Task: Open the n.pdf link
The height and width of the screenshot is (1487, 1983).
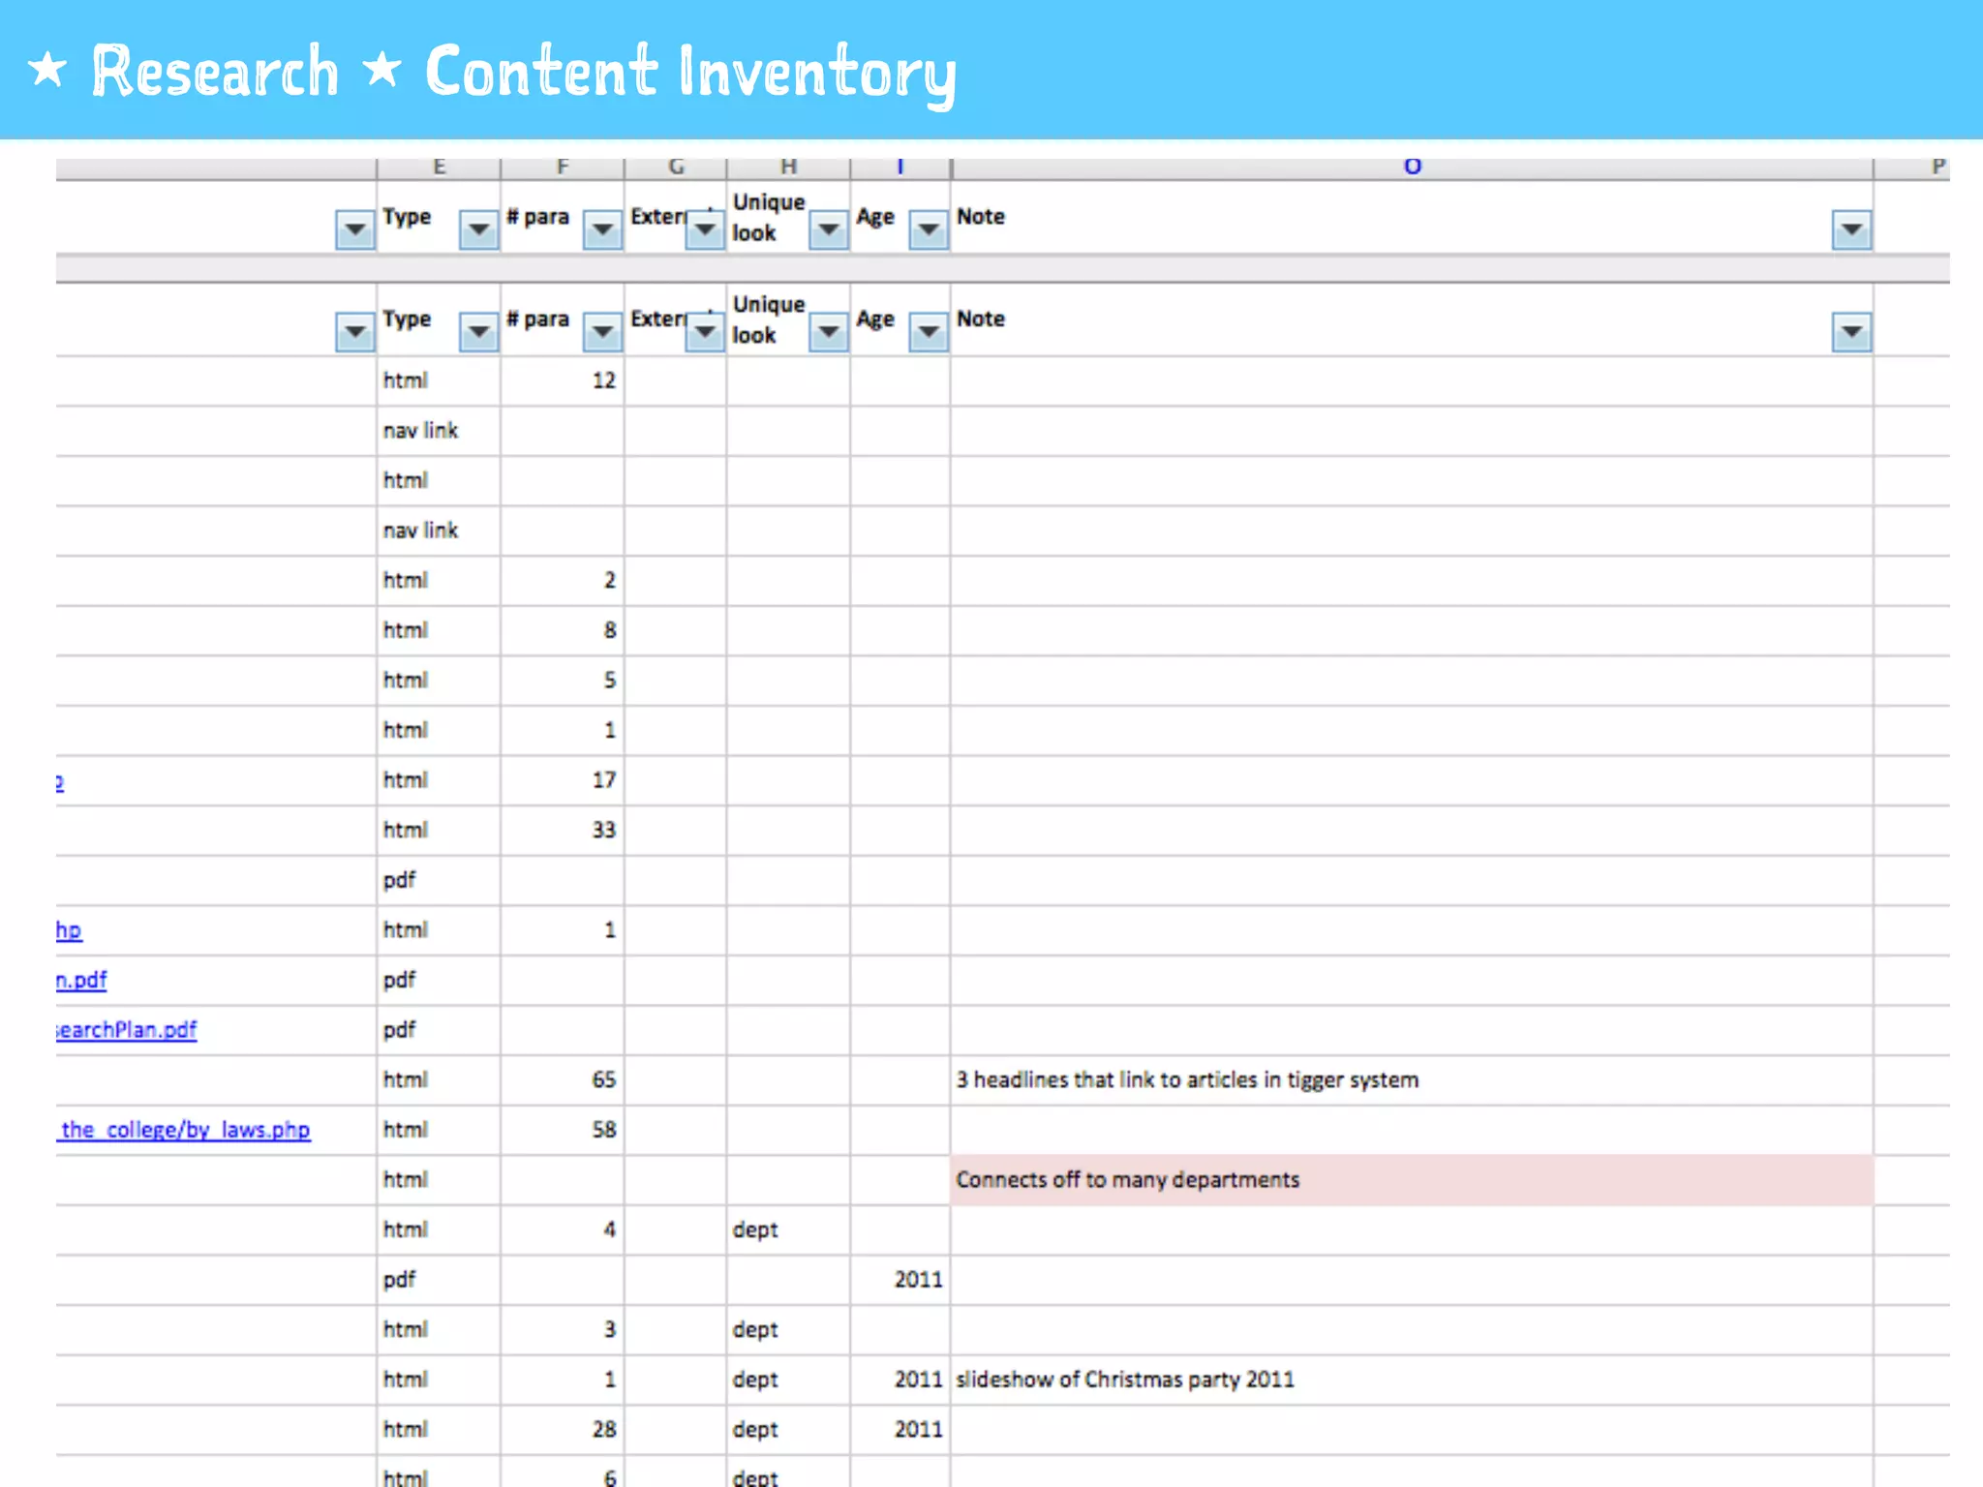Action: pos(81,980)
